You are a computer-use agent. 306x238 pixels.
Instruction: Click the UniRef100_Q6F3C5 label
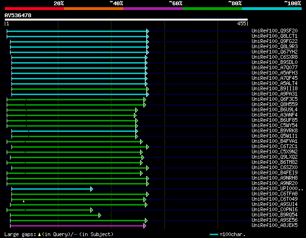pos(274,99)
